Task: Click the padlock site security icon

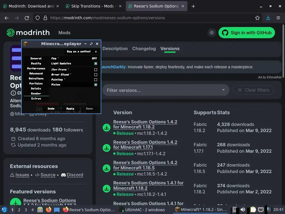Action: (x=45, y=18)
